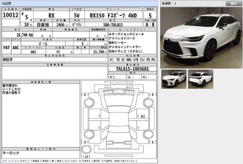The height and width of the screenshot is (164, 243).
Task: Click the door type 5W
Action: pyautogui.click(x=77, y=16)
